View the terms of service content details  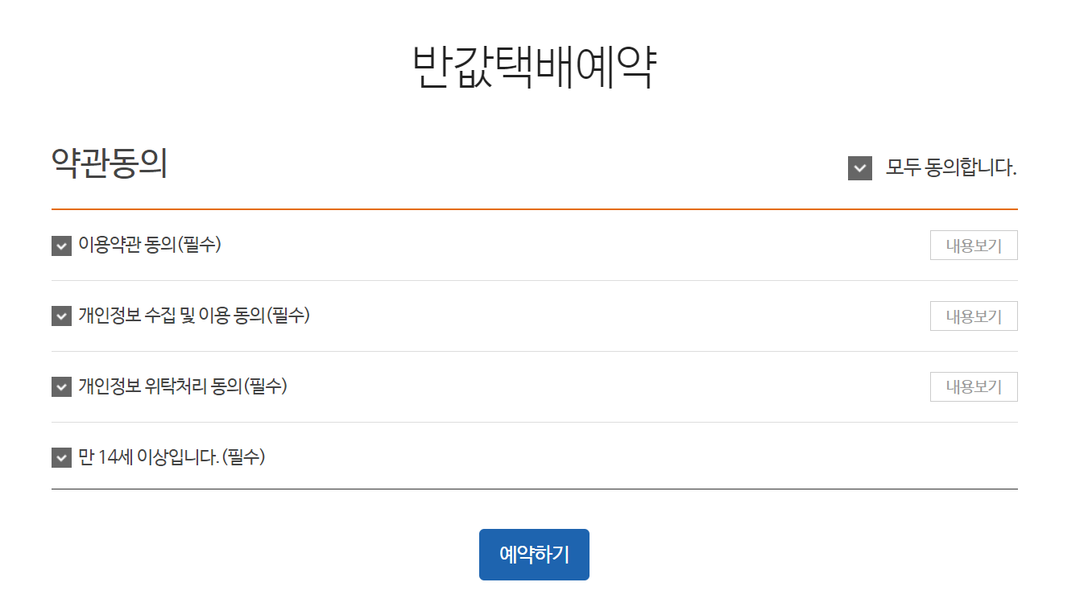(x=973, y=245)
